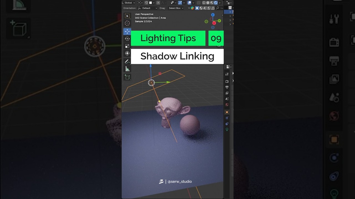Open the Output properties tab

[227, 87]
